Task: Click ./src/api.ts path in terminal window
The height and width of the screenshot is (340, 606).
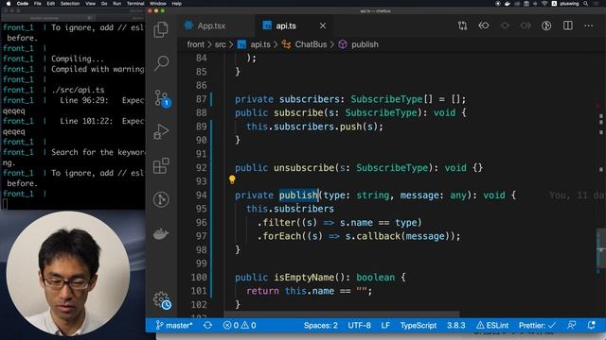Action: click(x=78, y=90)
